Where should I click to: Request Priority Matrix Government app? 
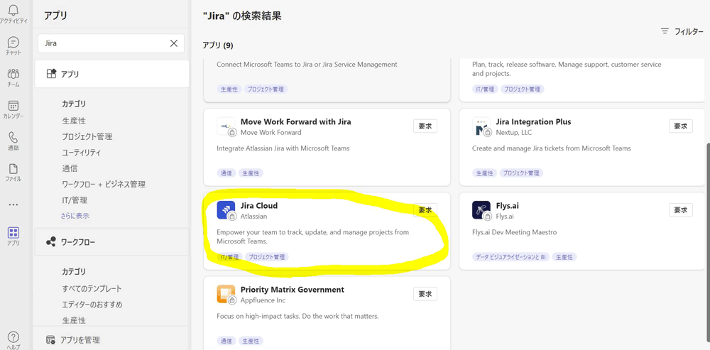click(x=425, y=294)
